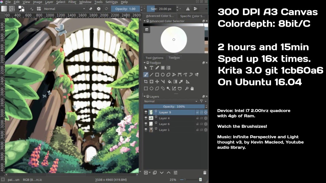Select the Line tool
Image resolution: width=326 pixels, height=183 pixels.
point(151,75)
